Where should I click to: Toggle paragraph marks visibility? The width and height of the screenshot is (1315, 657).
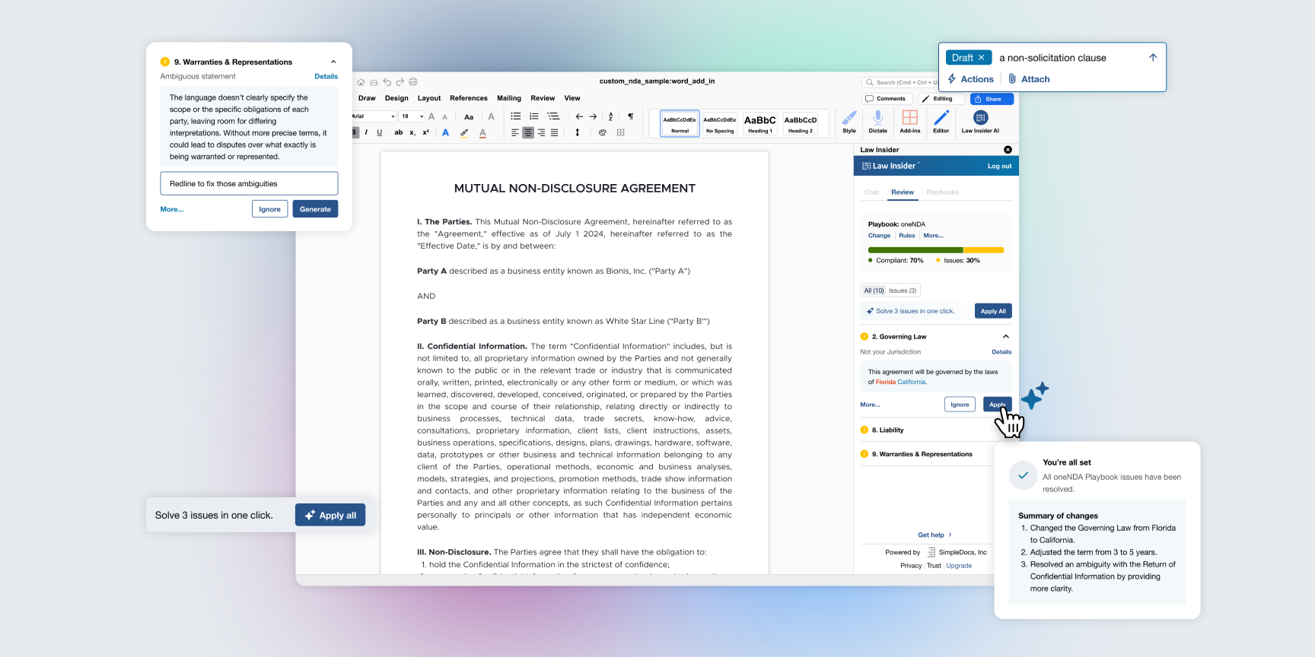pos(630,116)
